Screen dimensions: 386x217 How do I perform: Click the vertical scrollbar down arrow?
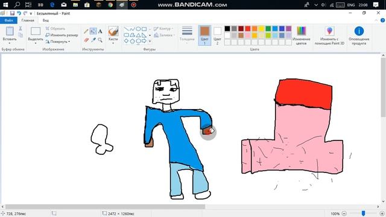click(383, 202)
